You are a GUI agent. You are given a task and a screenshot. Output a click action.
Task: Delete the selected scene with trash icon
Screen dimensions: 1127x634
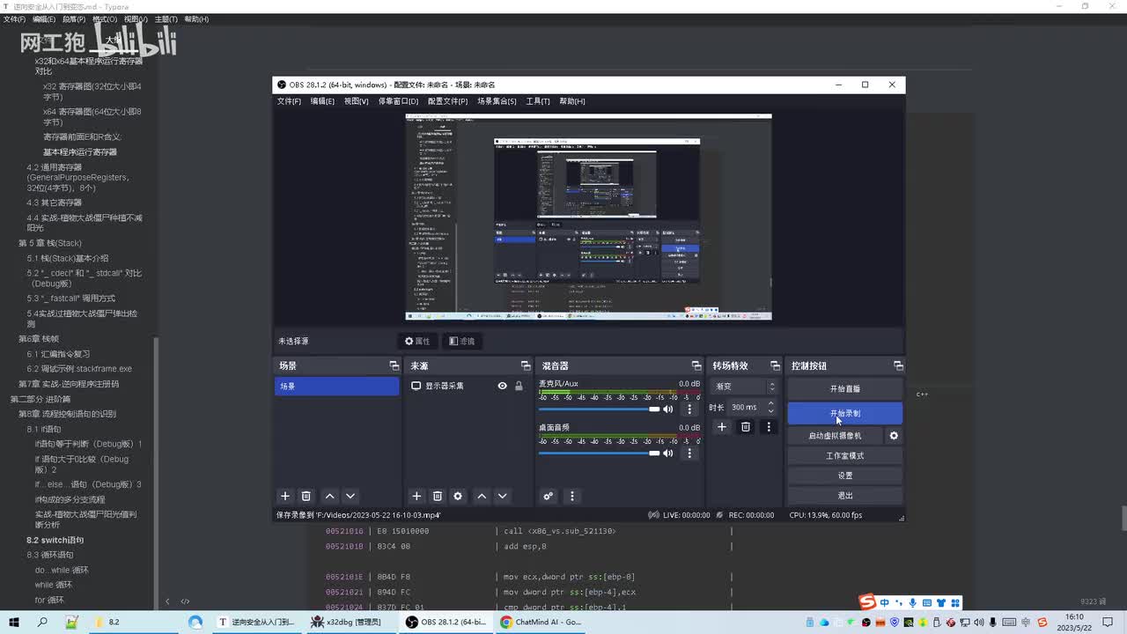coord(306,497)
